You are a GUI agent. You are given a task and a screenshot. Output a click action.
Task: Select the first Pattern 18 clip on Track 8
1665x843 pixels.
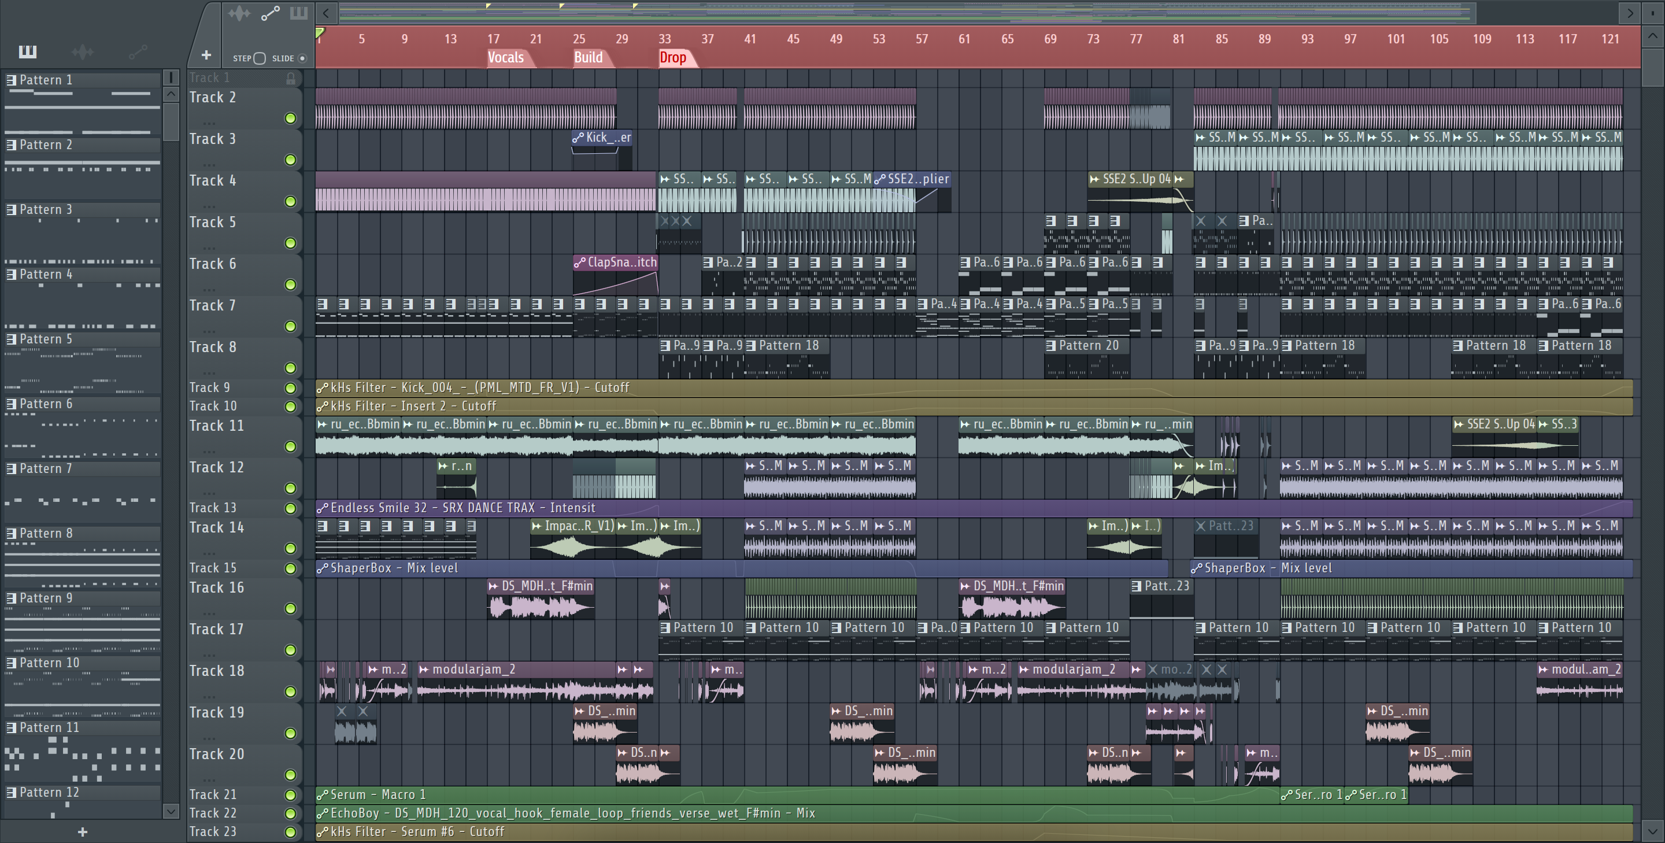[x=787, y=358]
